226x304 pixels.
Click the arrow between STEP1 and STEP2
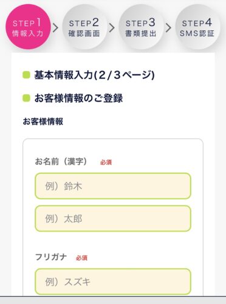[55, 28]
